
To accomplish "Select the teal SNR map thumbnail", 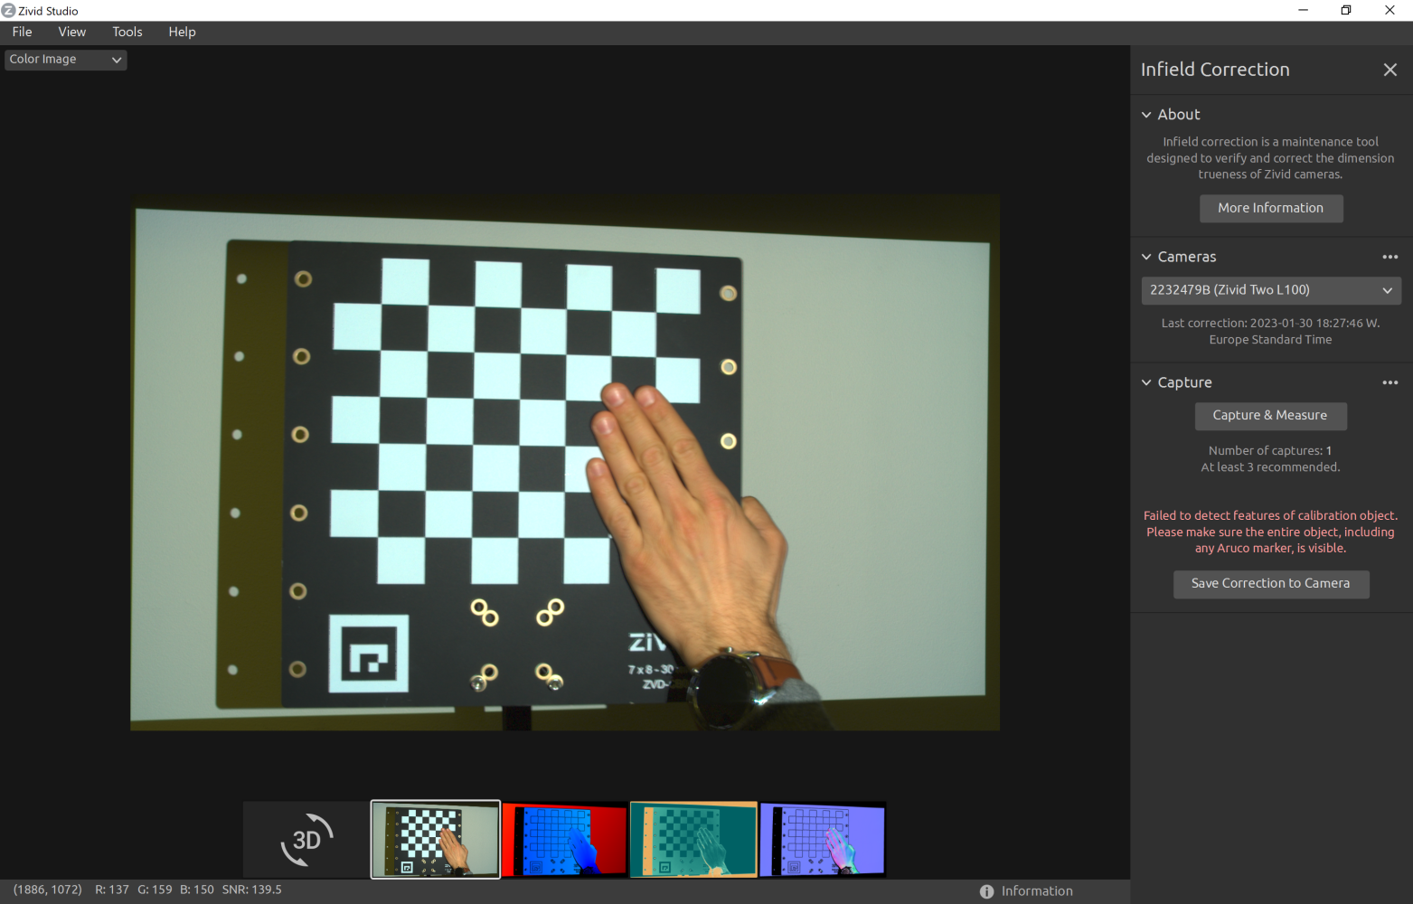I will (693, 840).
